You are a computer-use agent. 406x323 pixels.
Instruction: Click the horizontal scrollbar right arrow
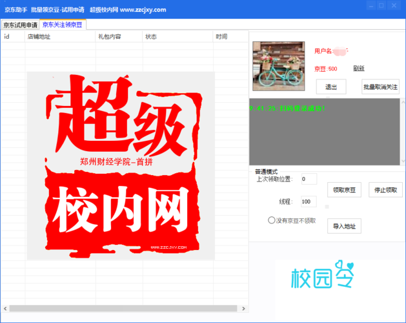click(x=243, y=309)
